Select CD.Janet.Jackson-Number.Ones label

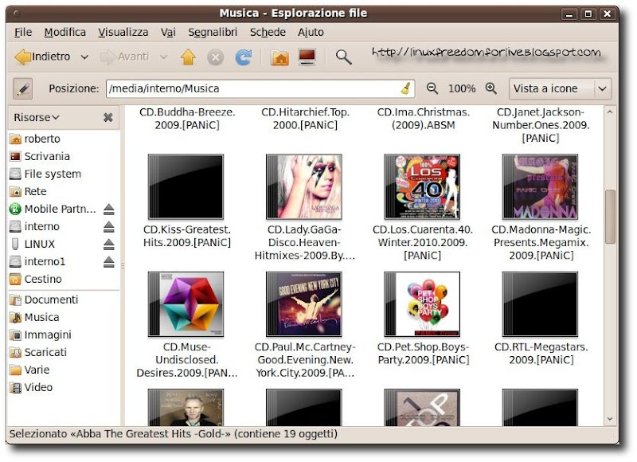point(541,125)
